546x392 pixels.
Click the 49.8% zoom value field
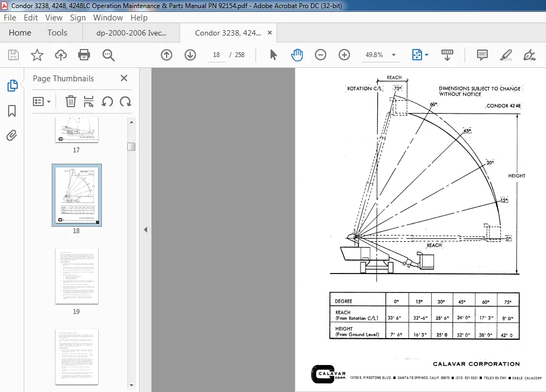(x=374, y=55)
